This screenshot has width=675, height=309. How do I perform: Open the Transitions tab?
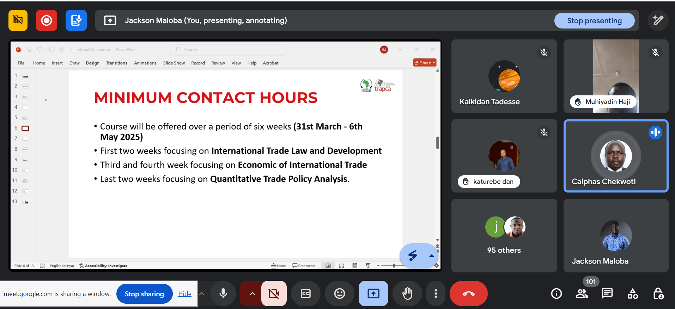(x=116, y=63)
